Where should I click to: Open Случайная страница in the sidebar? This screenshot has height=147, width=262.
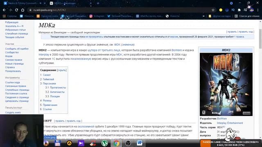coord(16,33)
